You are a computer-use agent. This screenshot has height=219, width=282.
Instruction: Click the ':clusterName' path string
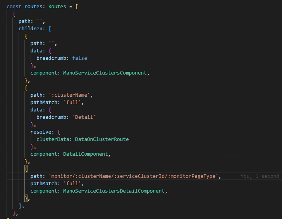coord(69,95)
